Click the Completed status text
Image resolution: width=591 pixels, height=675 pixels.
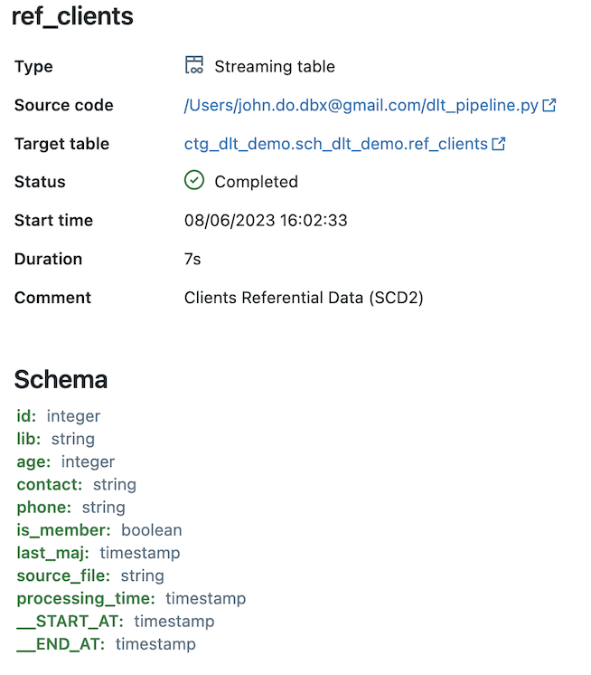[x=256, y=182]
